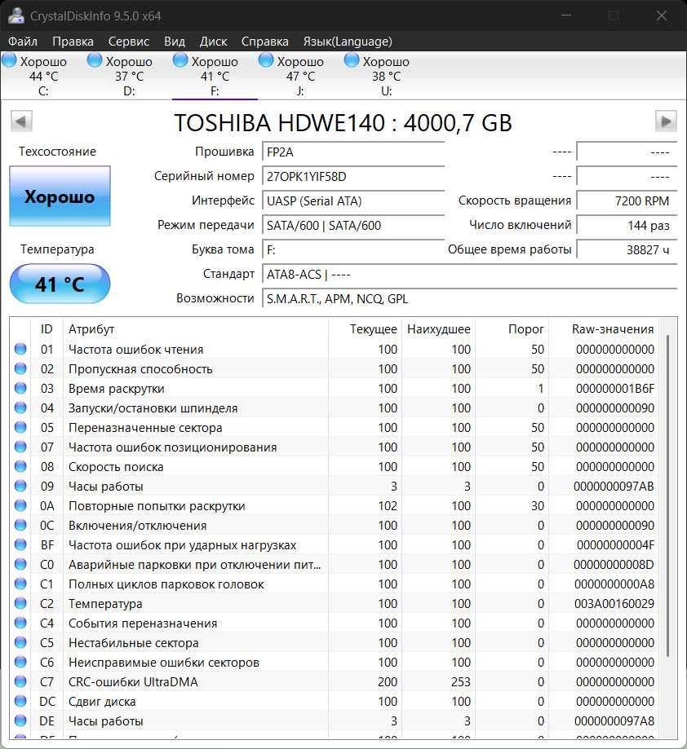Click the attribute list vertical scrollbar

click(x=667, y=496)
